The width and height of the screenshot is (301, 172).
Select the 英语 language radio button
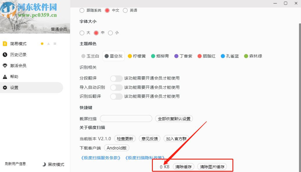[125, 10]
